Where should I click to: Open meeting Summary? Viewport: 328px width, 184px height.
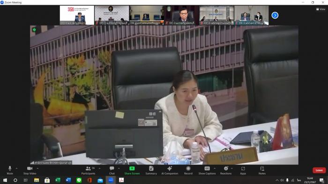151,170
